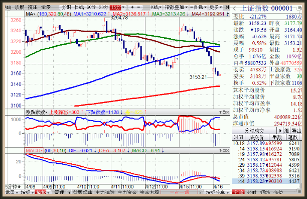This screenshot has height=199, width=307.
Task: Select the highlighted :44 trade row
Action: click(x=266, y=181)
